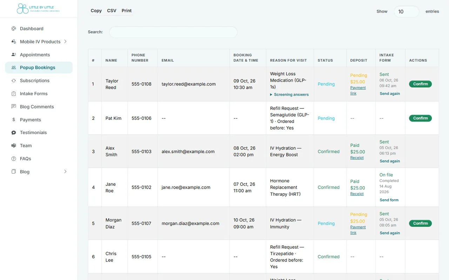This screenshot has height=280, width=449.
Task: Click the Appointments people icon
Action: [x=14, y=55]
